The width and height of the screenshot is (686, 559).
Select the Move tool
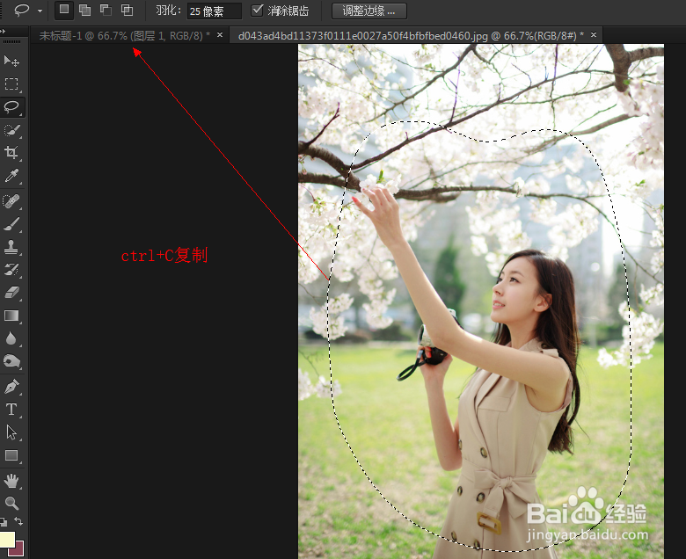tap(11, 61)
